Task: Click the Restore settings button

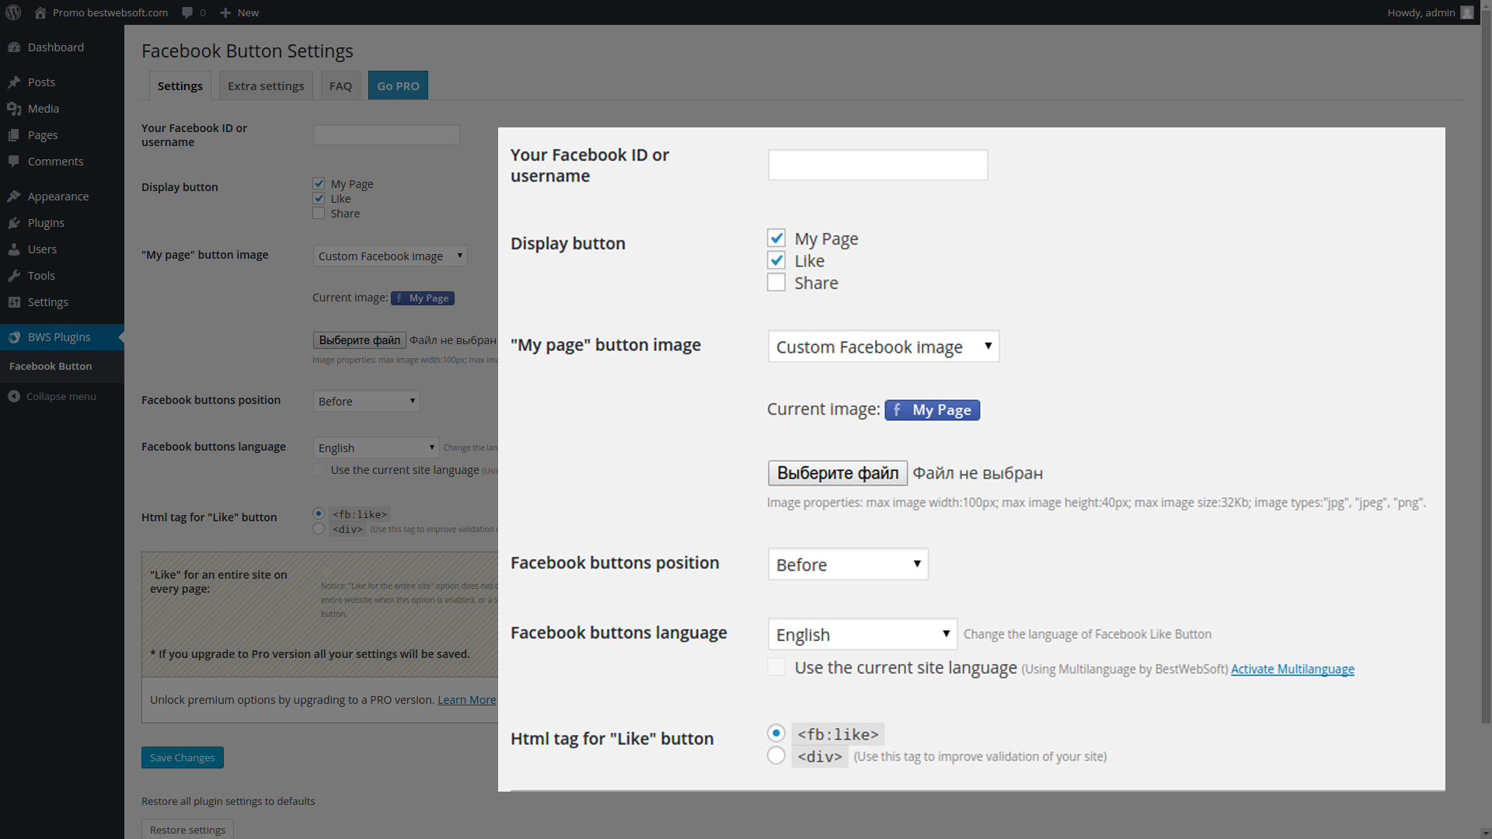Action: coord(187,830)
